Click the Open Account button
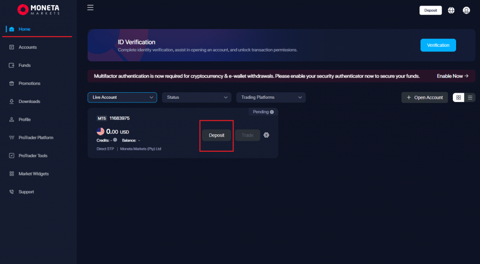The image size is (480, 264). click(425, 97)
